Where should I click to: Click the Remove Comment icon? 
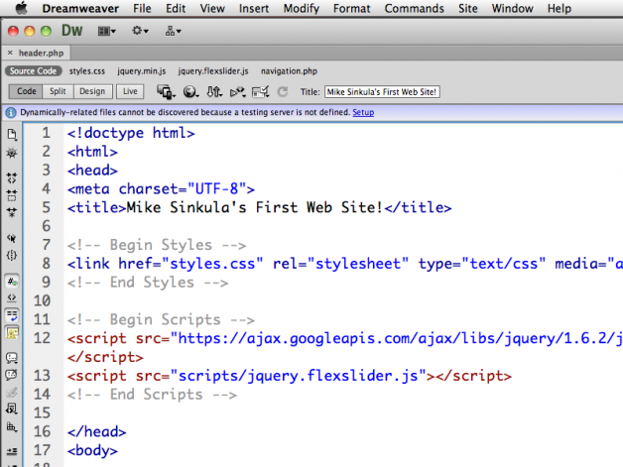pyautogui.click(x=12, y=375)
